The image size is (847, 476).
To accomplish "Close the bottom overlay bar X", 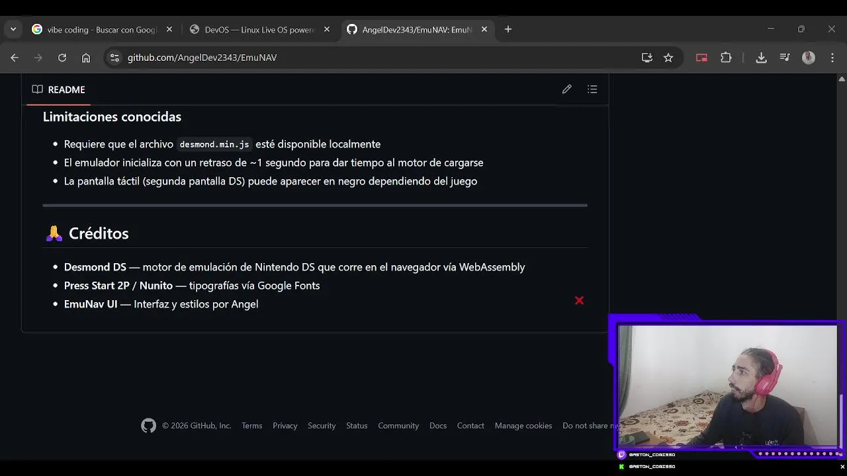I will (842, 467).
